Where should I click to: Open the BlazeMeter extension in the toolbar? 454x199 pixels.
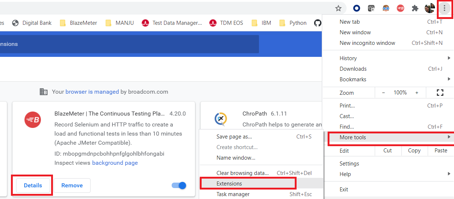click(400, 8)
